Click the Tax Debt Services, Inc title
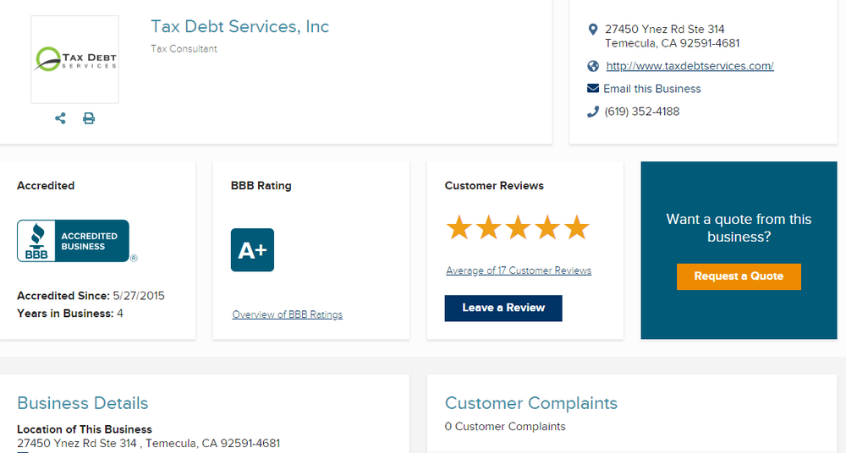846x453 pixels. 239,26
